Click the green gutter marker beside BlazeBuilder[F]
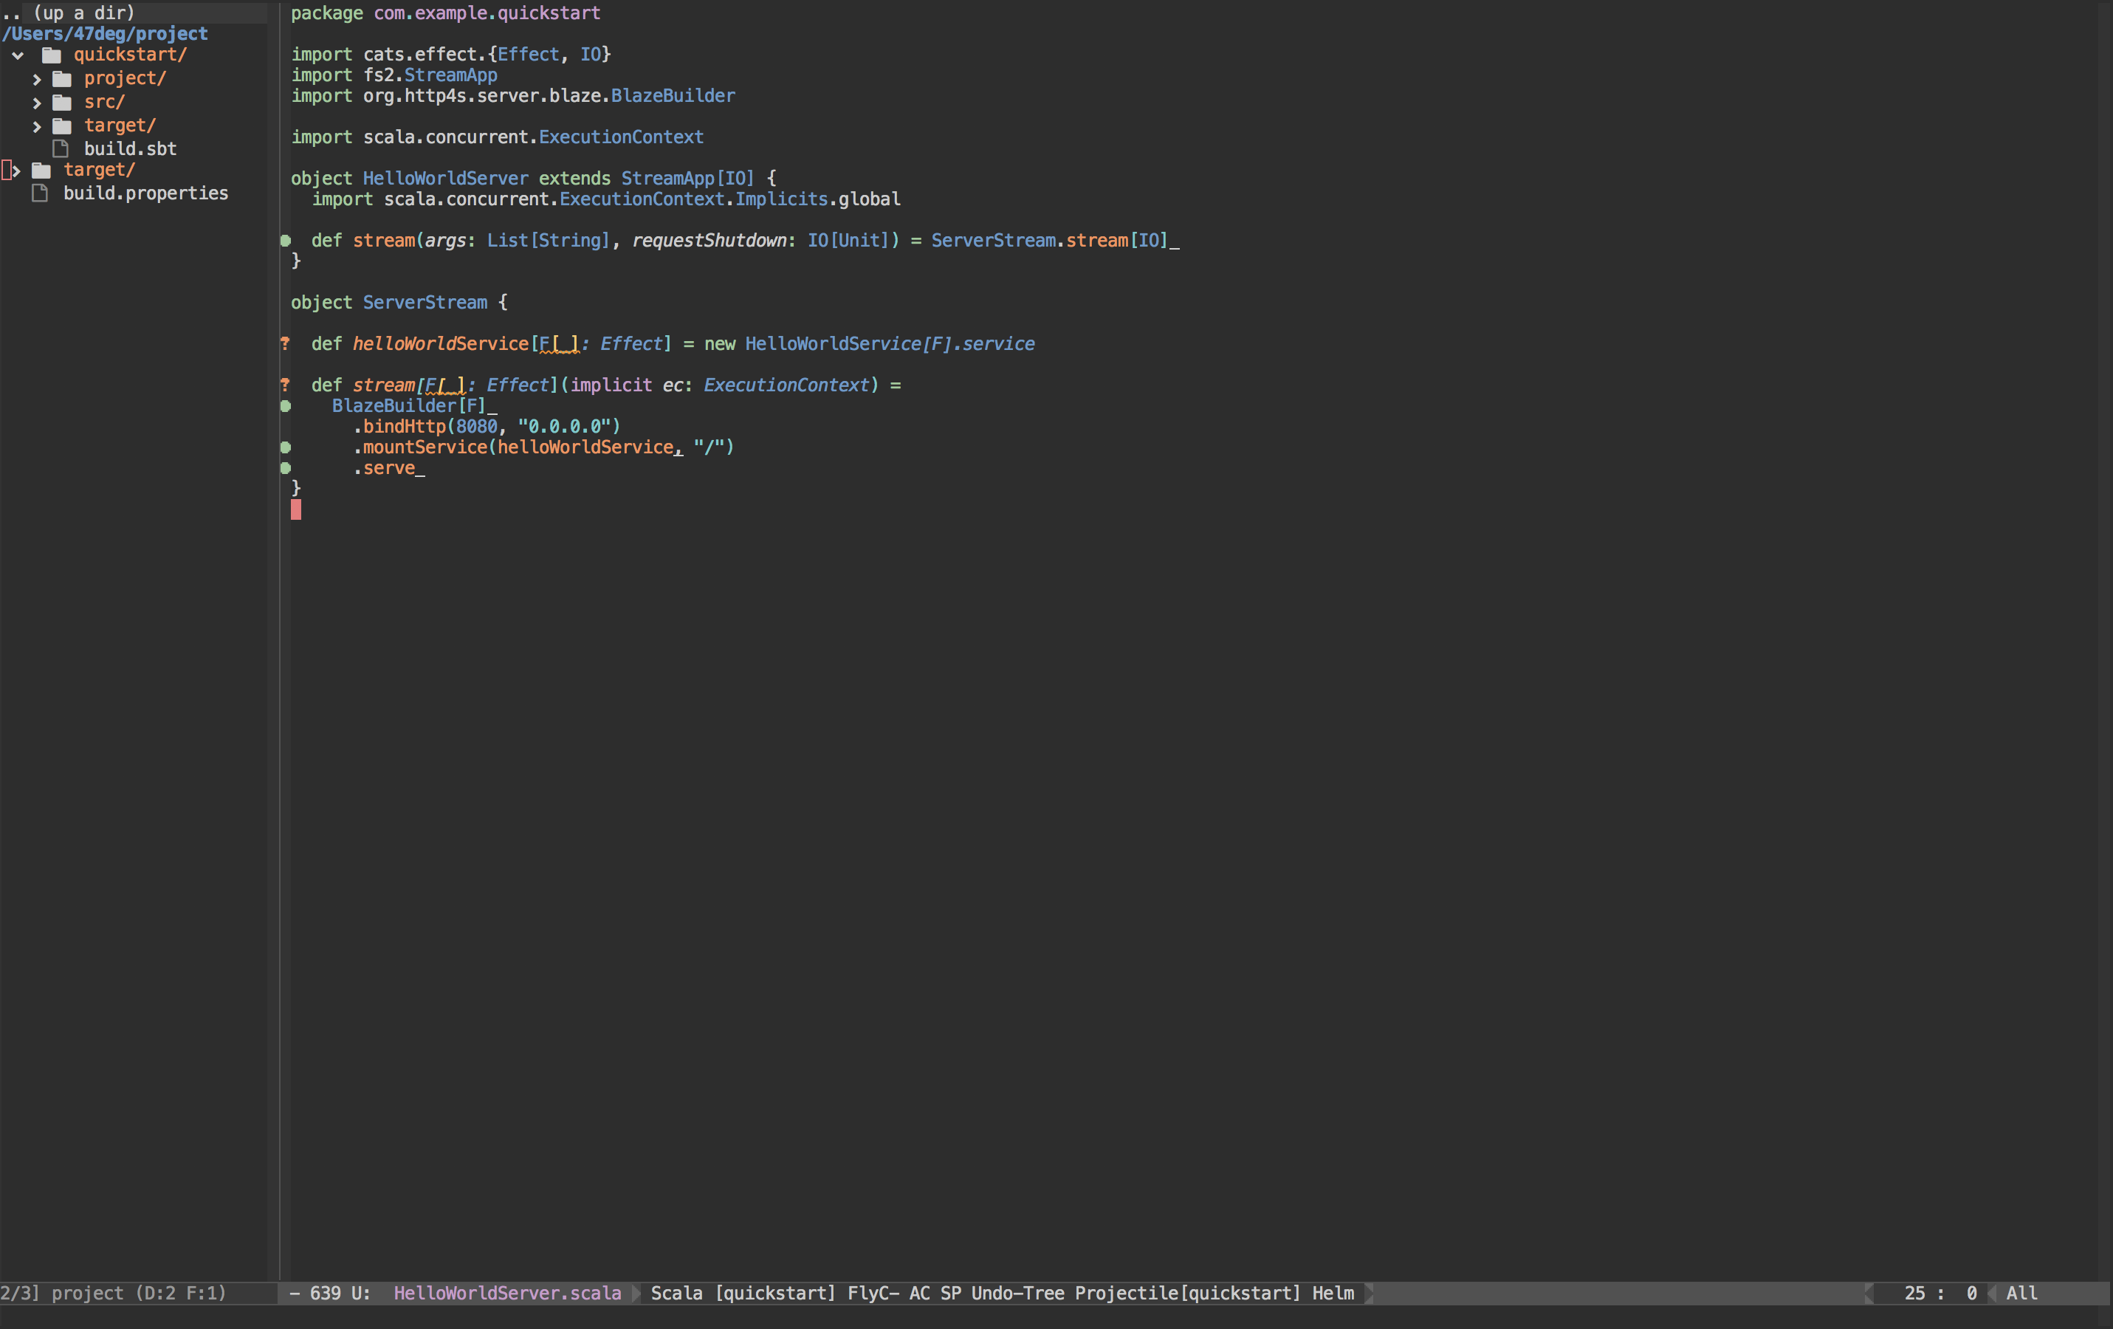2113x1329 pixels. [285, 406]
